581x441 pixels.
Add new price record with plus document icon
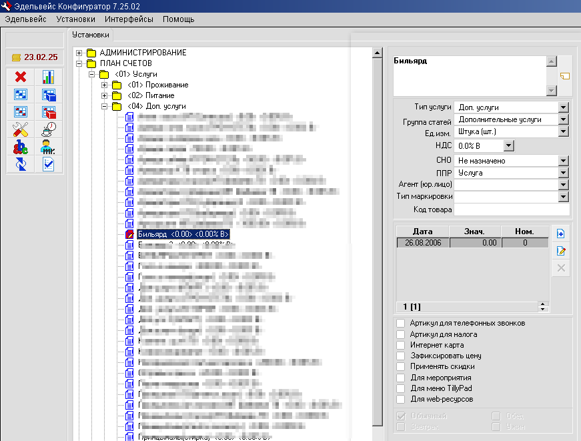coord(561,234)
